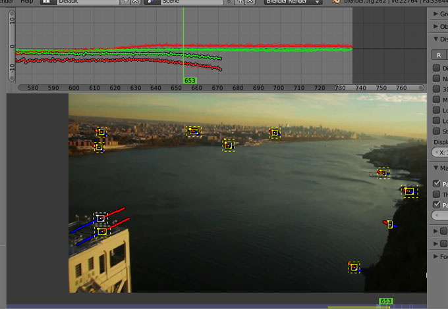Uncheck the Pa checkbox above Th
The width and height of the screenshot is (448, 309).
point(436,183)
